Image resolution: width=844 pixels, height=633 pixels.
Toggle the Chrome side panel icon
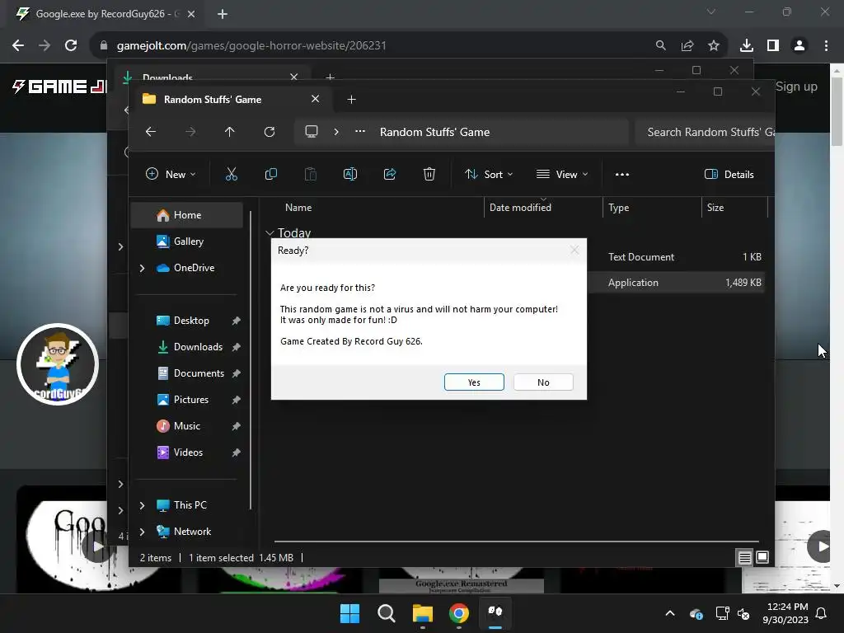(773, 46)
